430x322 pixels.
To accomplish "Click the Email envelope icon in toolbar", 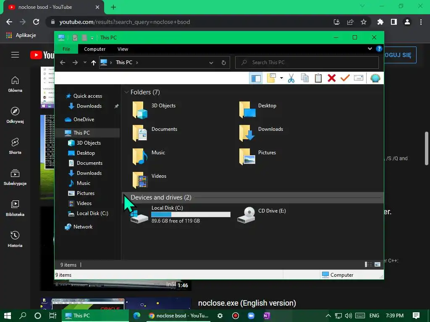I will [359, 78].
